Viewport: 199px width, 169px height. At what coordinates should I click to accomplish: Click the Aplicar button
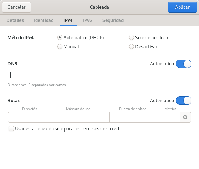182,7
